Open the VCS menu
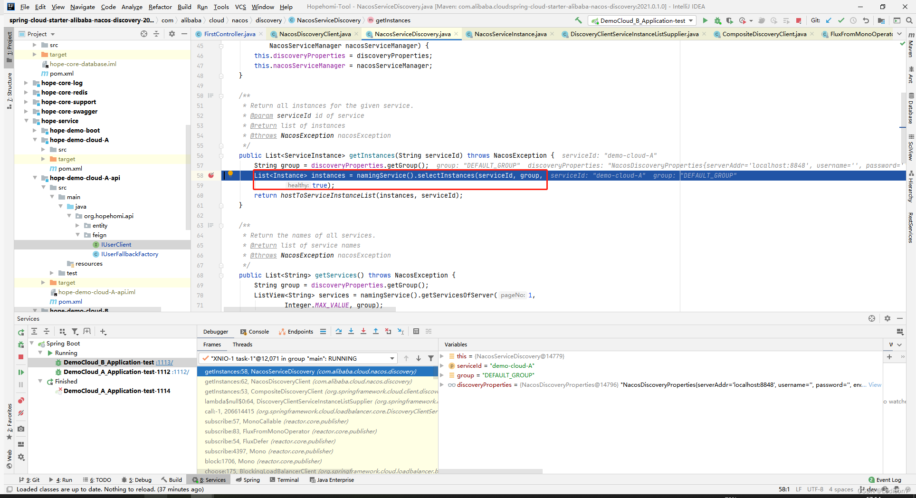The width and height of the screenshot is (916, 498). [240, 7]
